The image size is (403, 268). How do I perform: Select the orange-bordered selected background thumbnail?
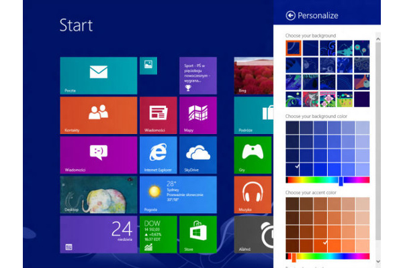(294, 48)
